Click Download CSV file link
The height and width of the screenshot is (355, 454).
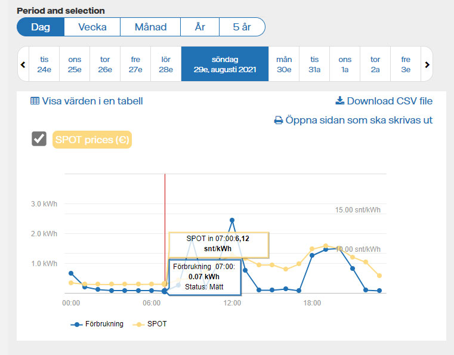pyautogui.click(x=390, y=101)
